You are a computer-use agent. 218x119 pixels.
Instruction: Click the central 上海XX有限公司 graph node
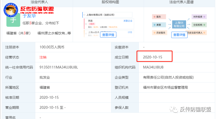pyautogui.click(x=179, y=24)
